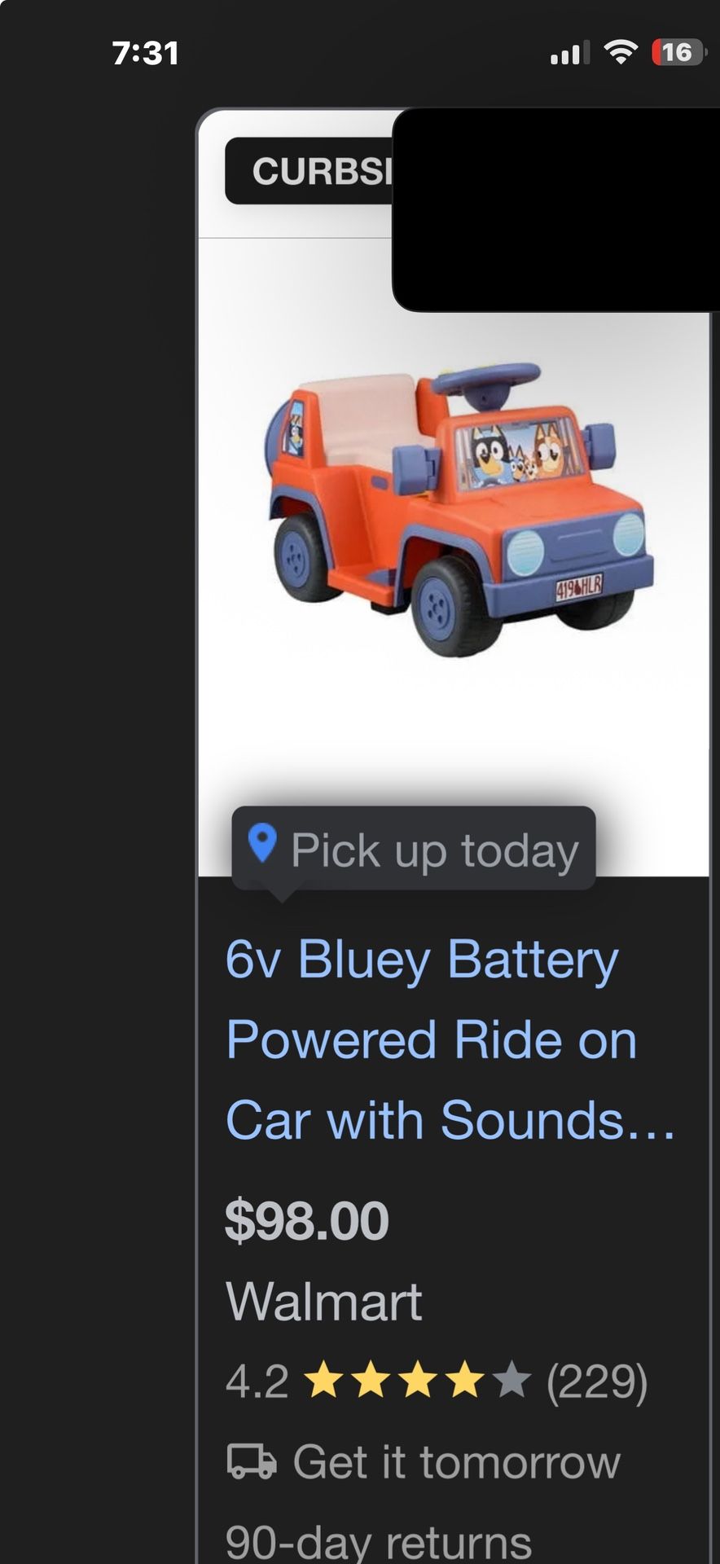Tap the delivery truck icon
Image resolution: width=720 pixels, height=1564 pixels.
pyautogui.click(x=251, y=1461)
